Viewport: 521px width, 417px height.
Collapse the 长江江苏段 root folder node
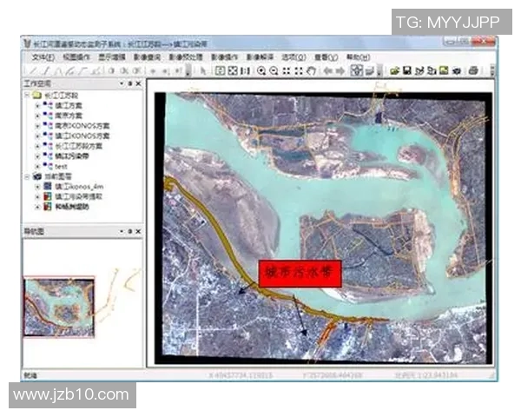pyautogui.click(x=27, y=96)
